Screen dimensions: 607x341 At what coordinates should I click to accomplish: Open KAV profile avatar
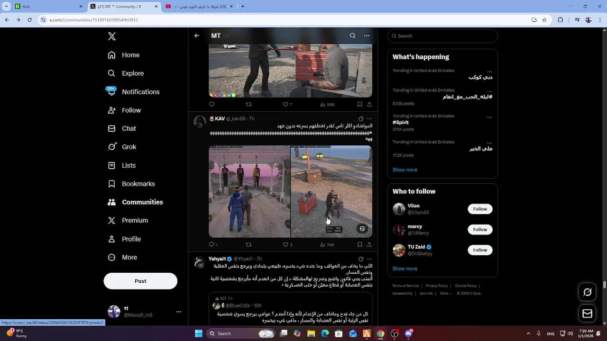point(200,122)
